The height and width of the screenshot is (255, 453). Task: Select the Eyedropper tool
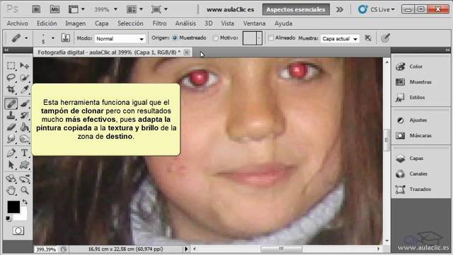25,89
